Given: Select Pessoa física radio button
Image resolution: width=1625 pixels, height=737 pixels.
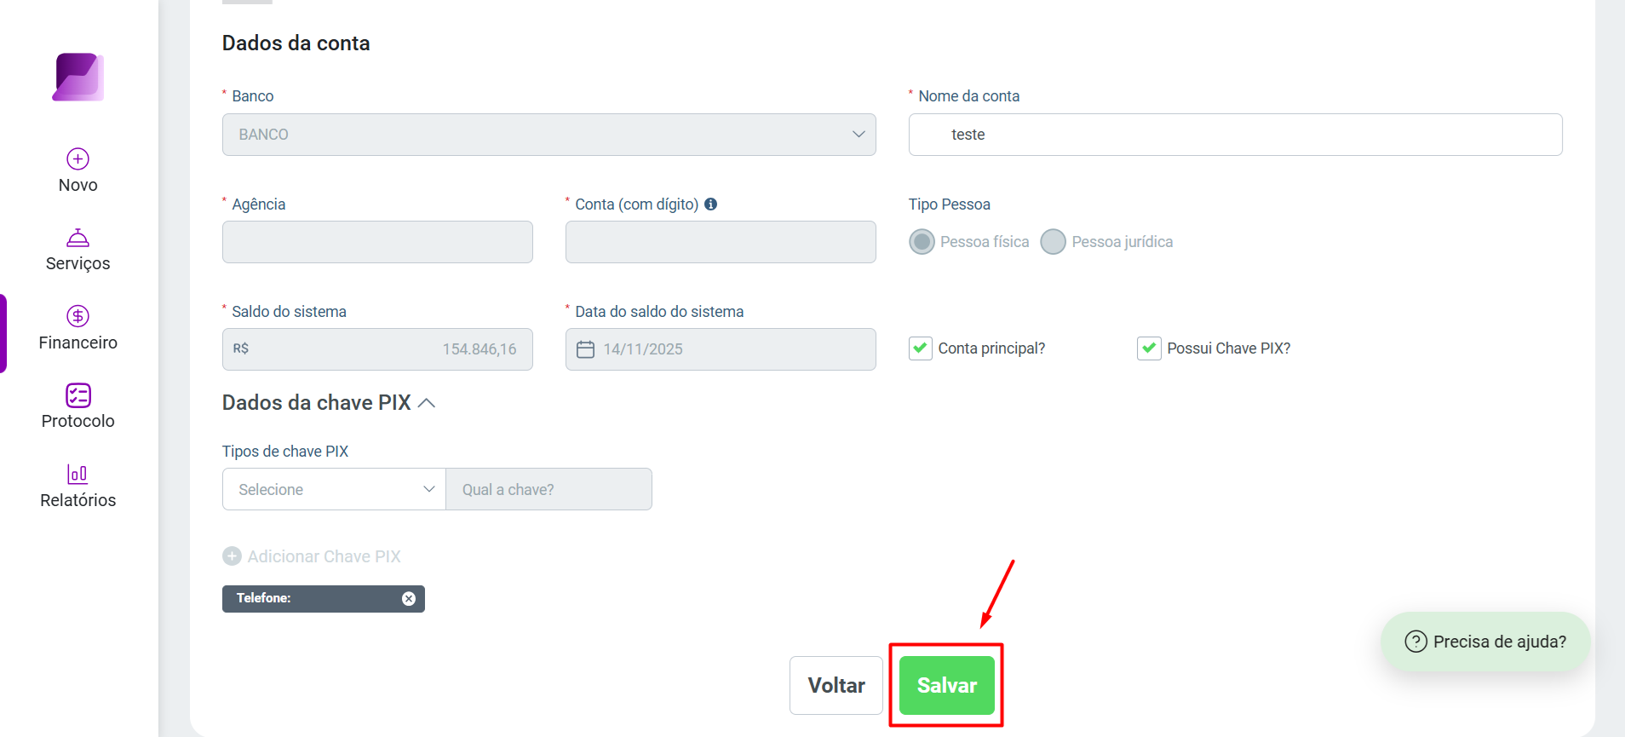Looking at the screenshot, I should [922, 242].
